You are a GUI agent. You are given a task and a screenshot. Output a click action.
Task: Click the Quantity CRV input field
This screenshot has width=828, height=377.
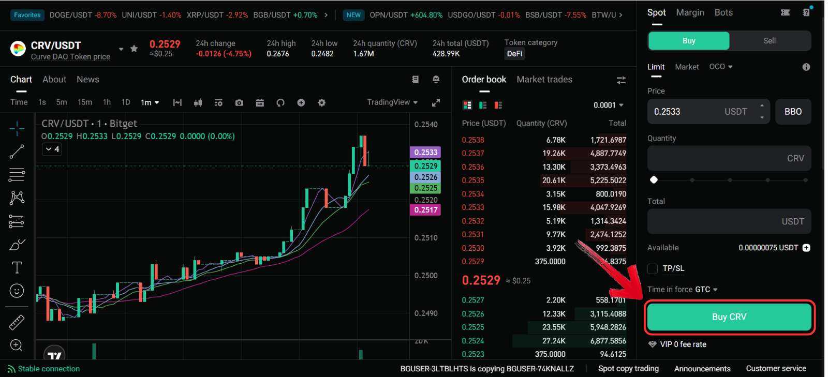coord(729,158)
